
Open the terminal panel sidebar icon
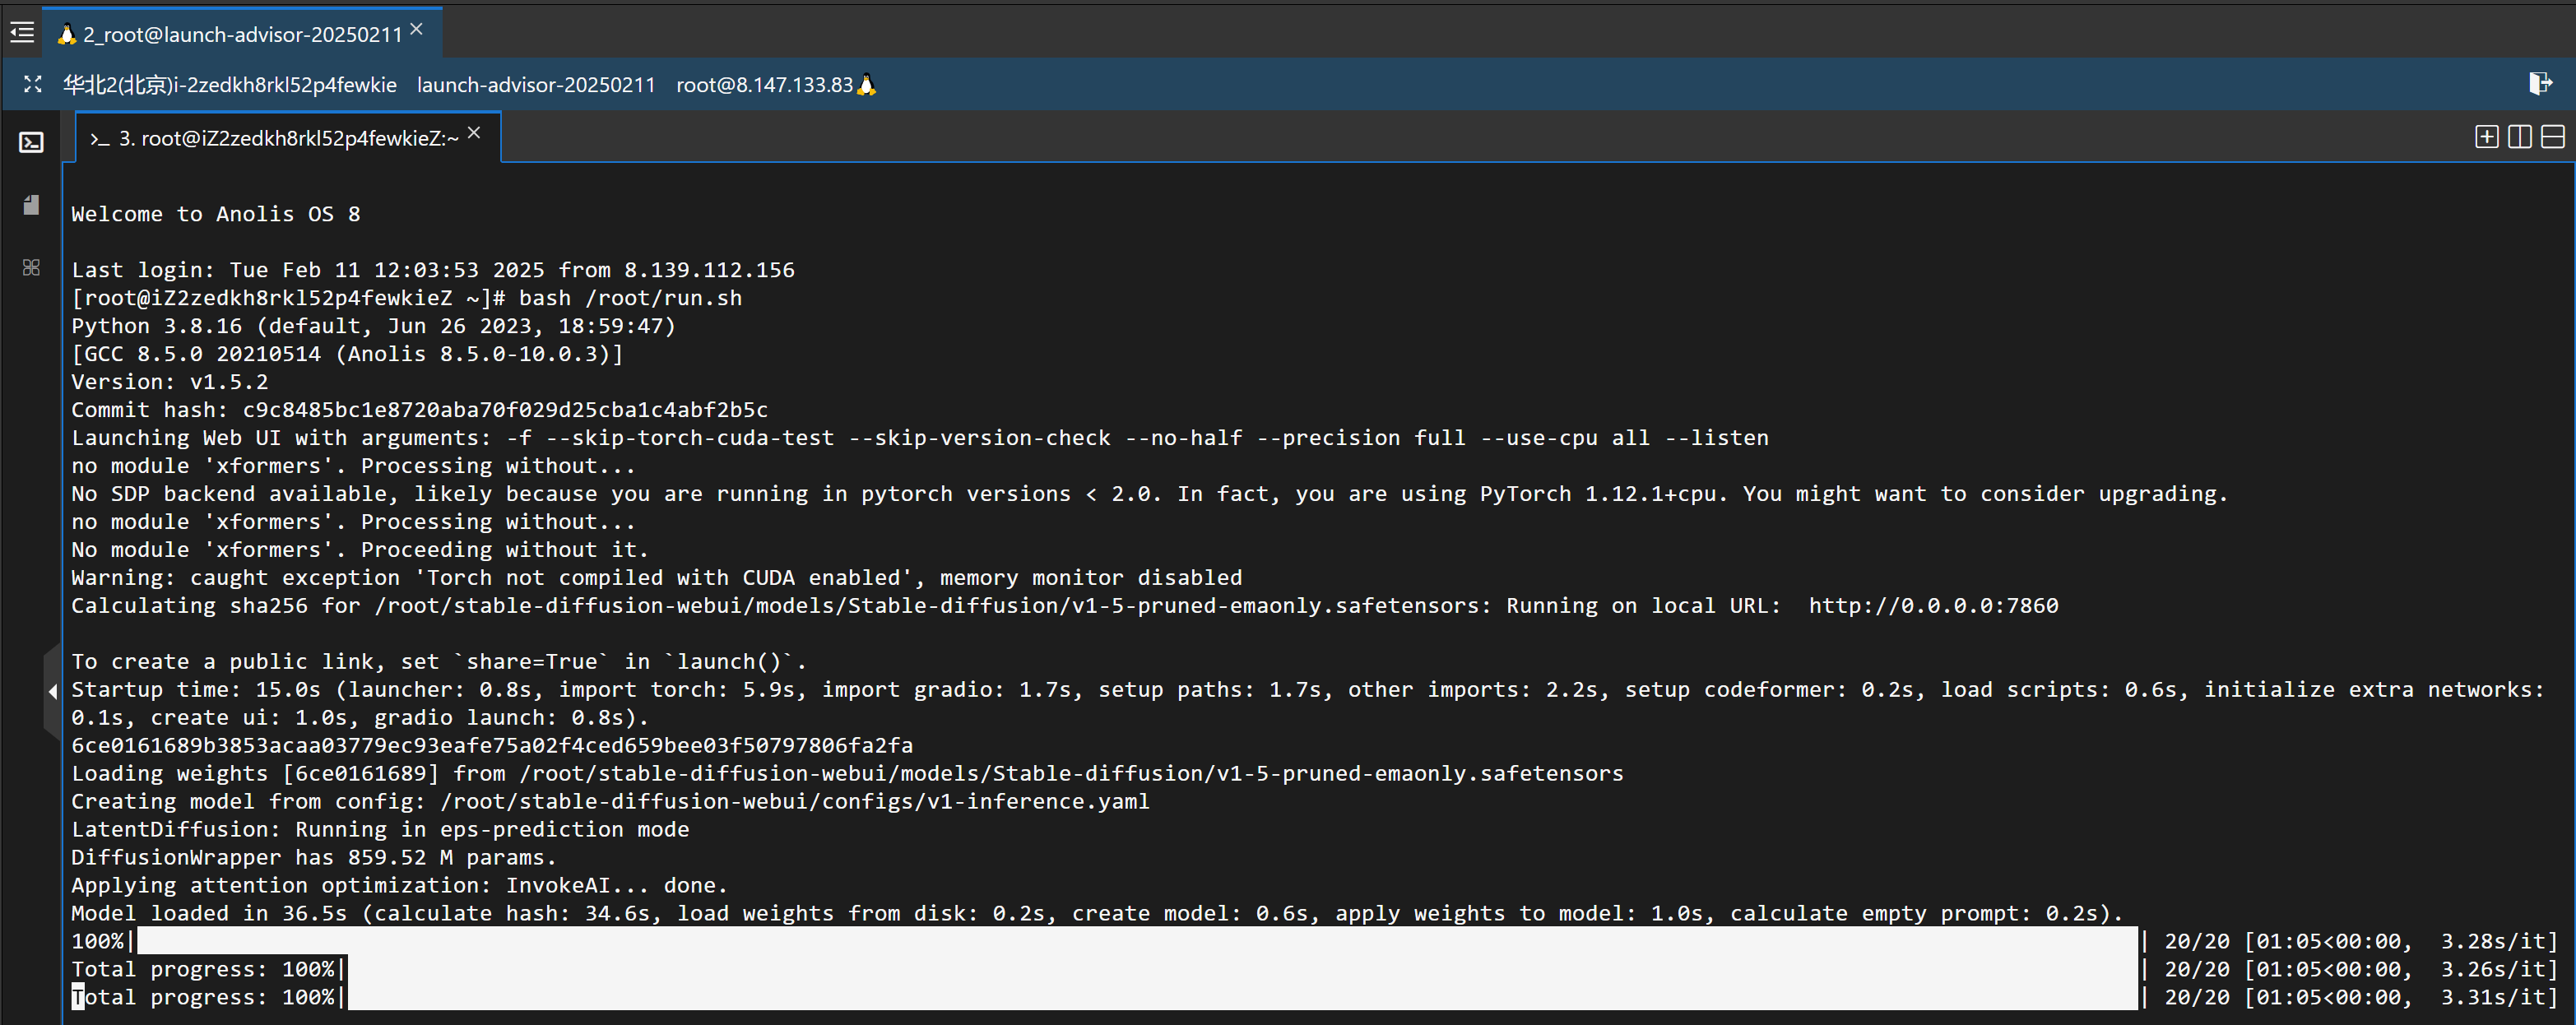(32, 142)
